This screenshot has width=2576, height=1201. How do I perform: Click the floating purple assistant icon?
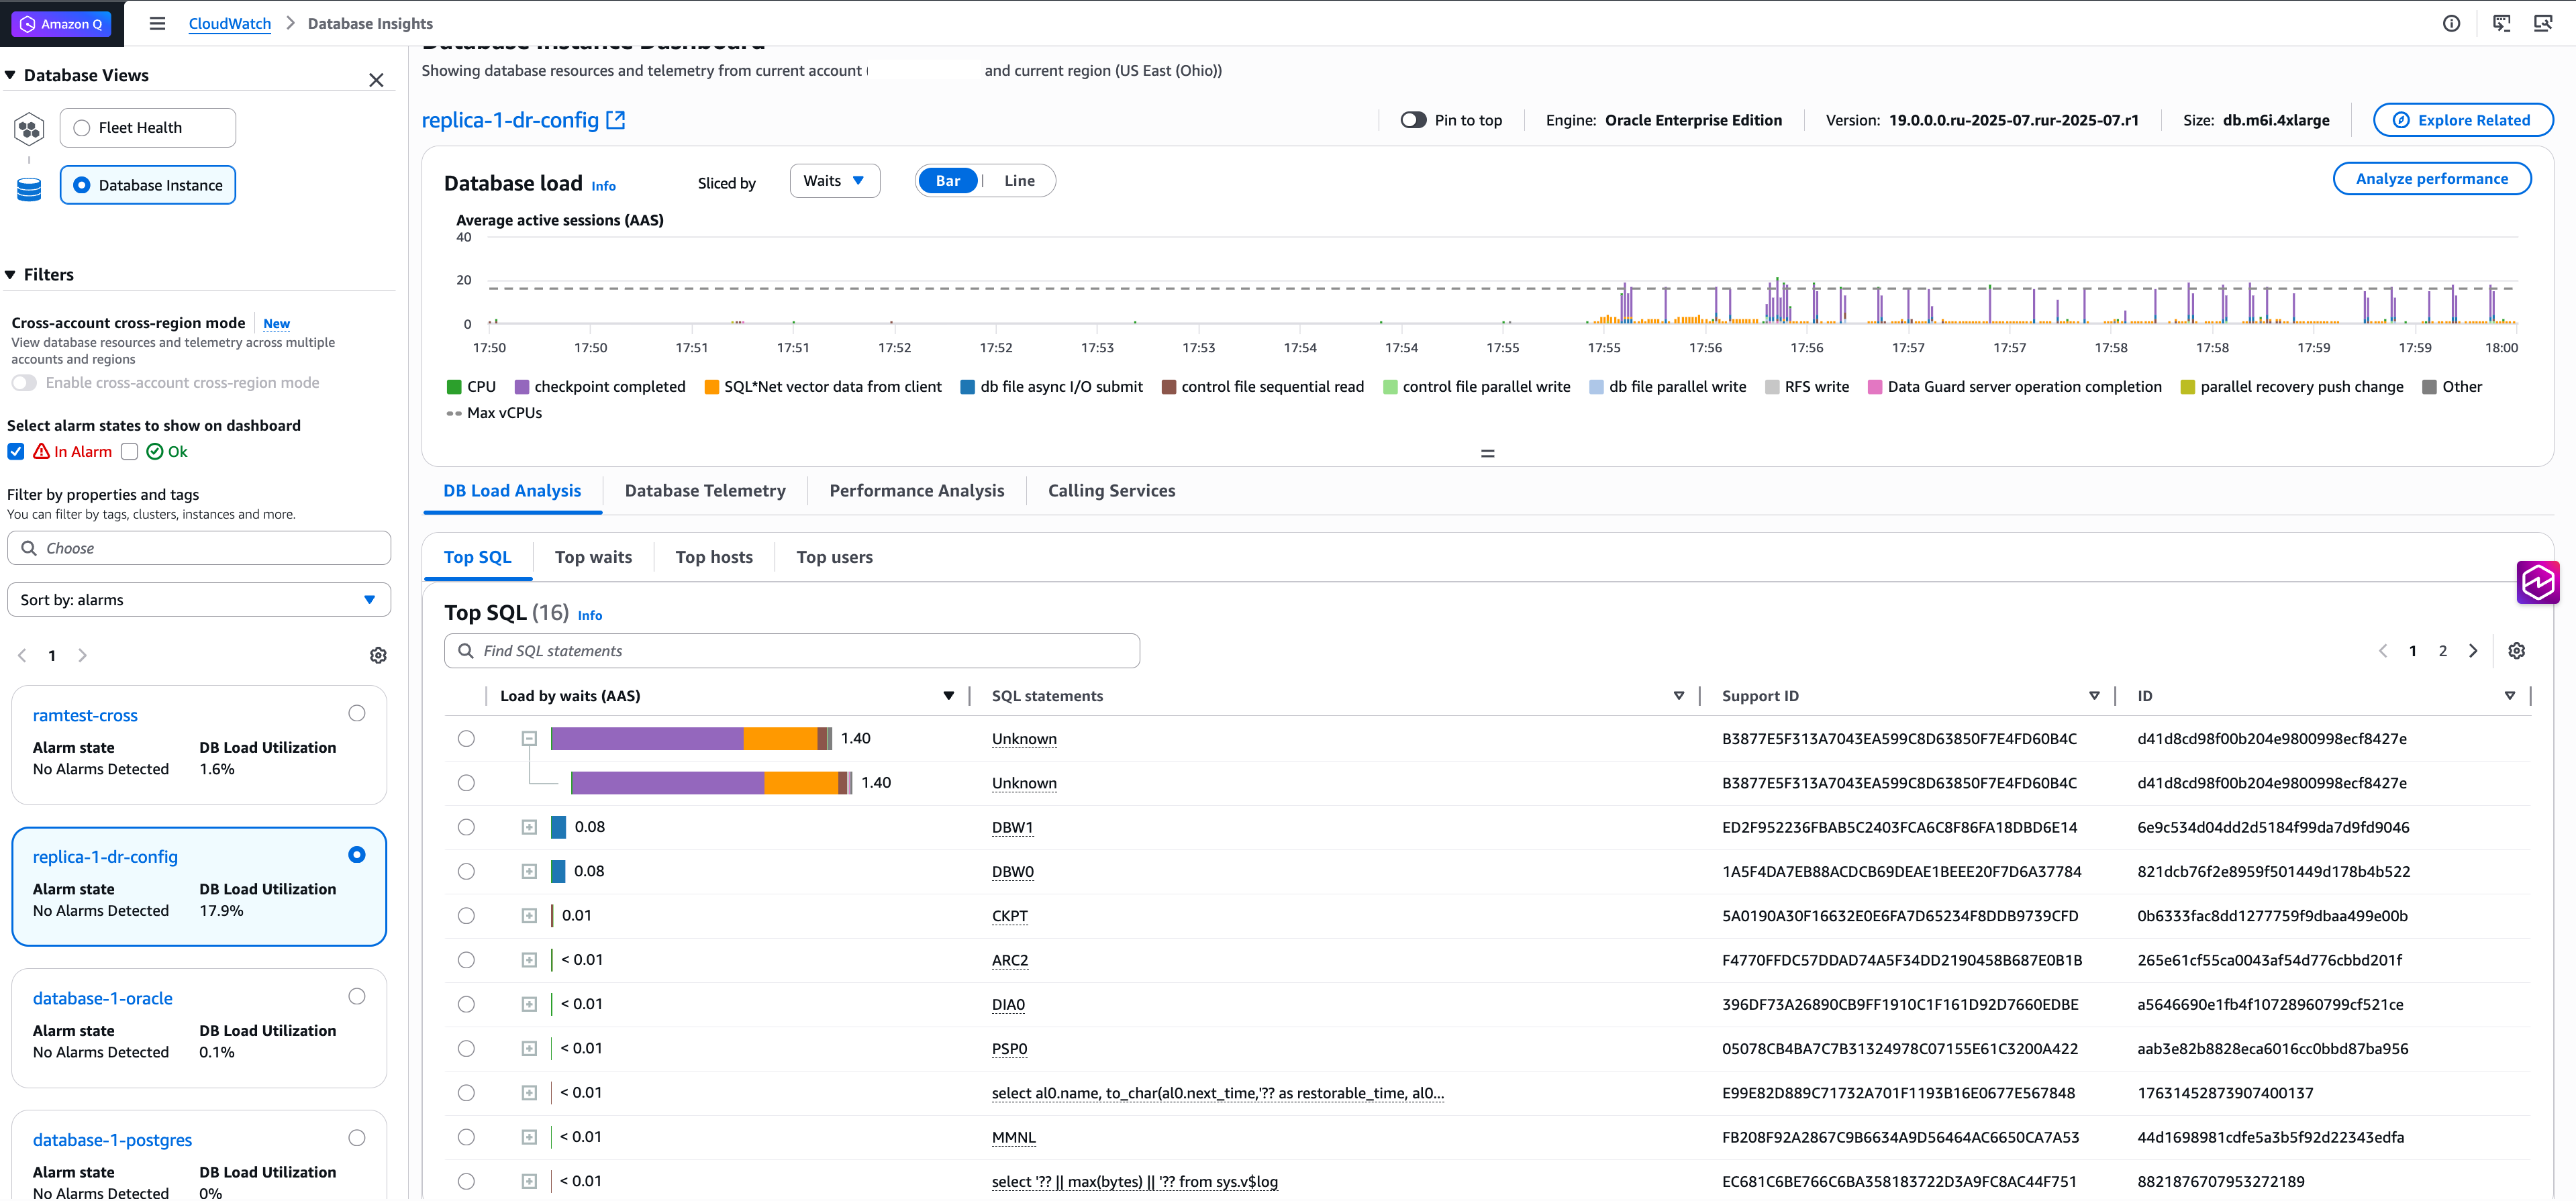(2537, 582)
